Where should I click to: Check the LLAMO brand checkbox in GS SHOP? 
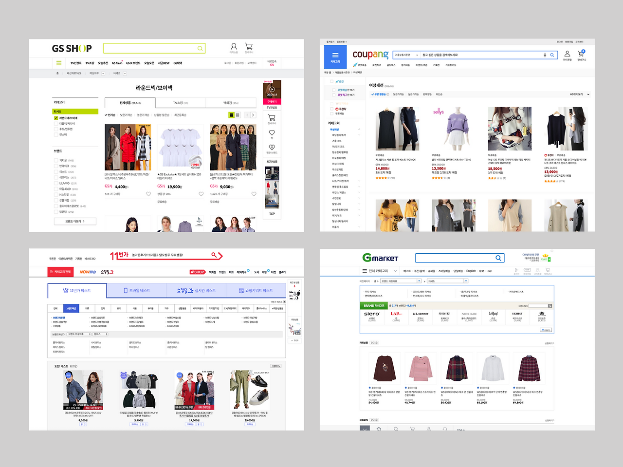click(56, 183)
